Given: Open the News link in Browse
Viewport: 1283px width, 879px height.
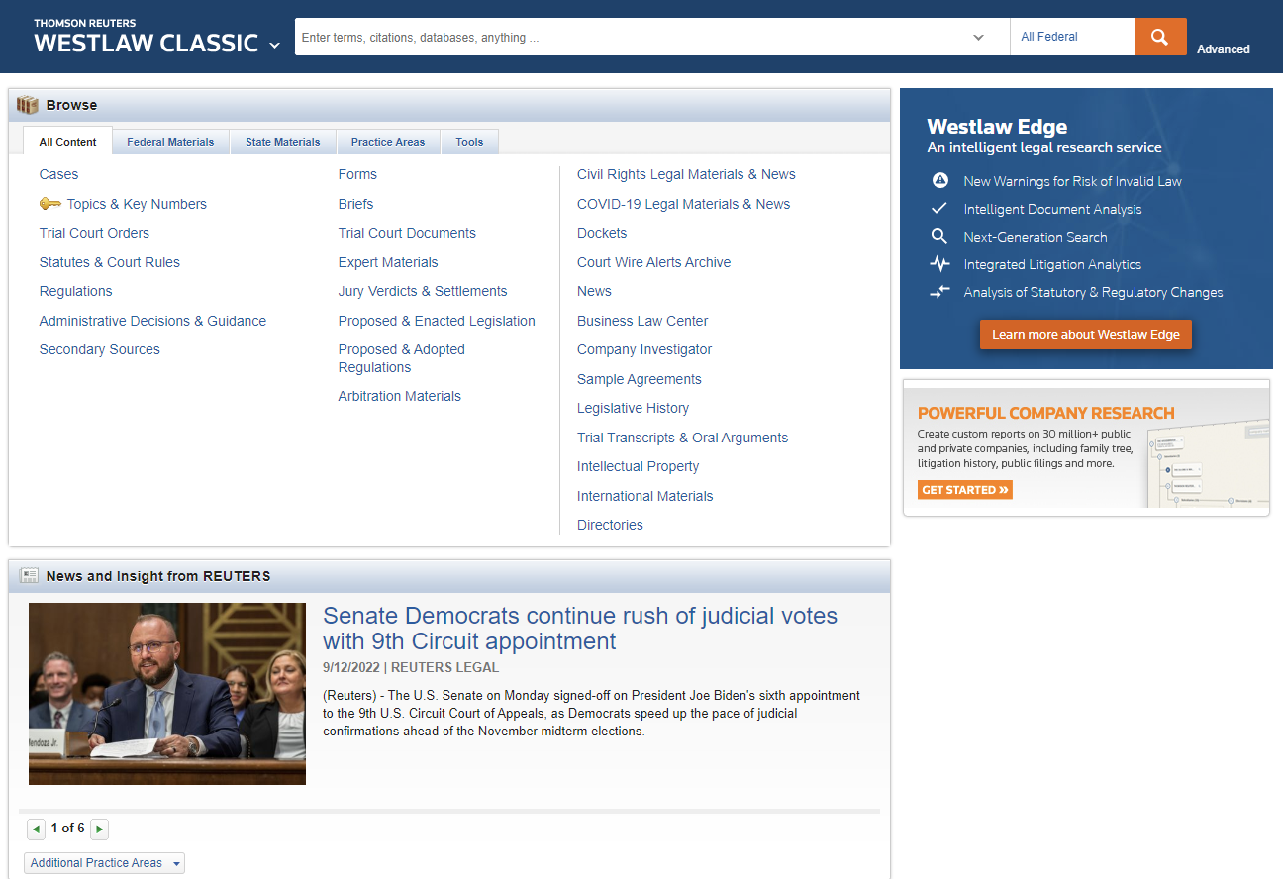Looking at the screenshot, I should pyautogui.click(x=594, y=291).
